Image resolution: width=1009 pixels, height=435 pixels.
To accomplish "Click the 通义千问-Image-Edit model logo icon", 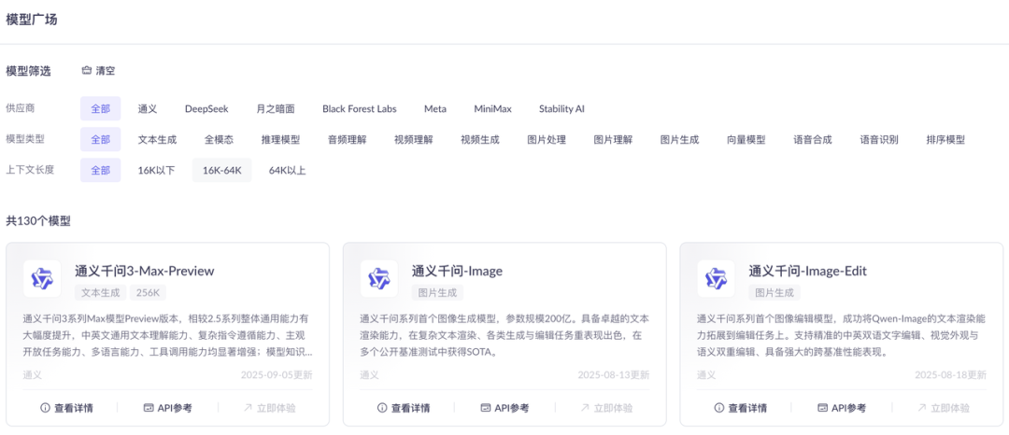I will (716, 278).
